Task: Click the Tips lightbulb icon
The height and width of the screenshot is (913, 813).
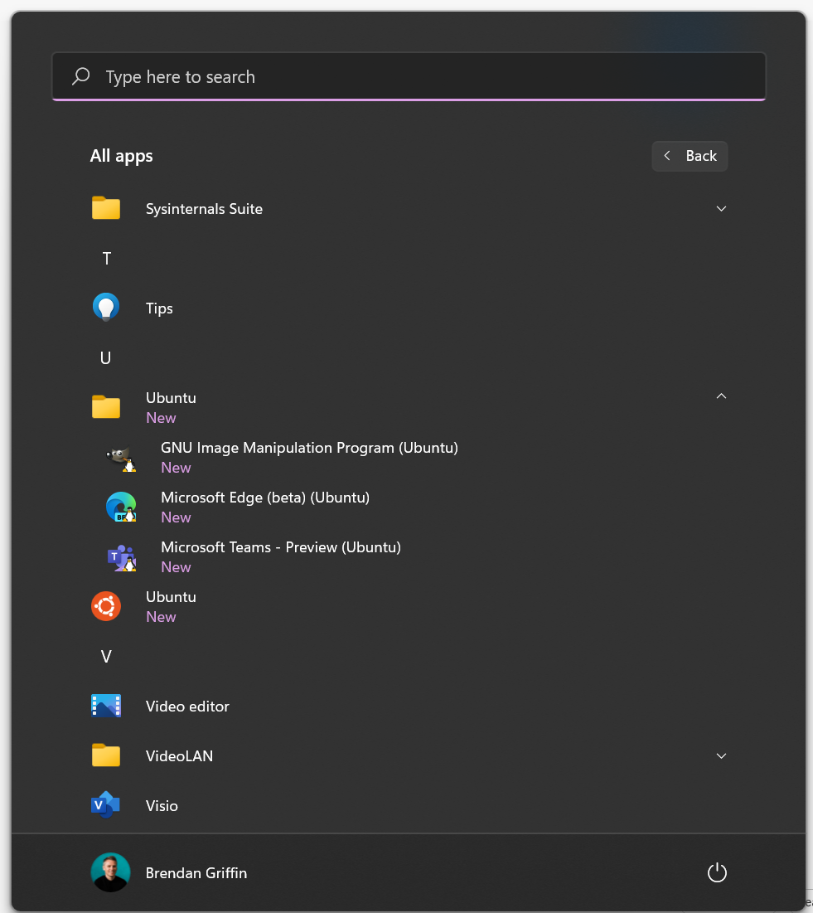Action: (106, 308)
